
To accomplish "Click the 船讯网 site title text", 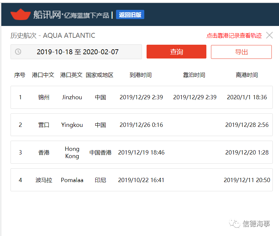I will click(47, 14).
